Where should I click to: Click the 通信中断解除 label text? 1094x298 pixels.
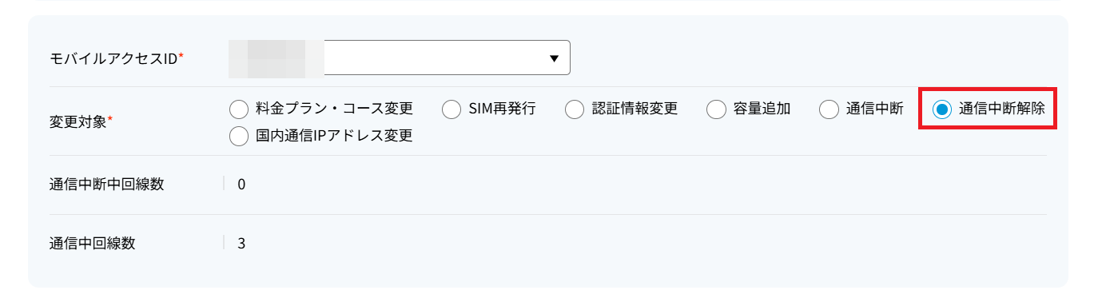[x=1002, y=109]
